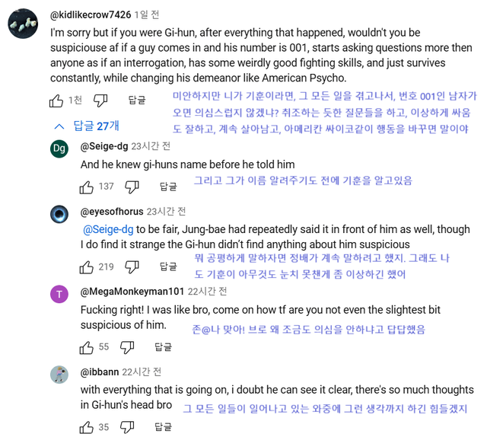487x434 pixels.
Task: Open the @Seige-dg mention link
Action: coord(108,228)
